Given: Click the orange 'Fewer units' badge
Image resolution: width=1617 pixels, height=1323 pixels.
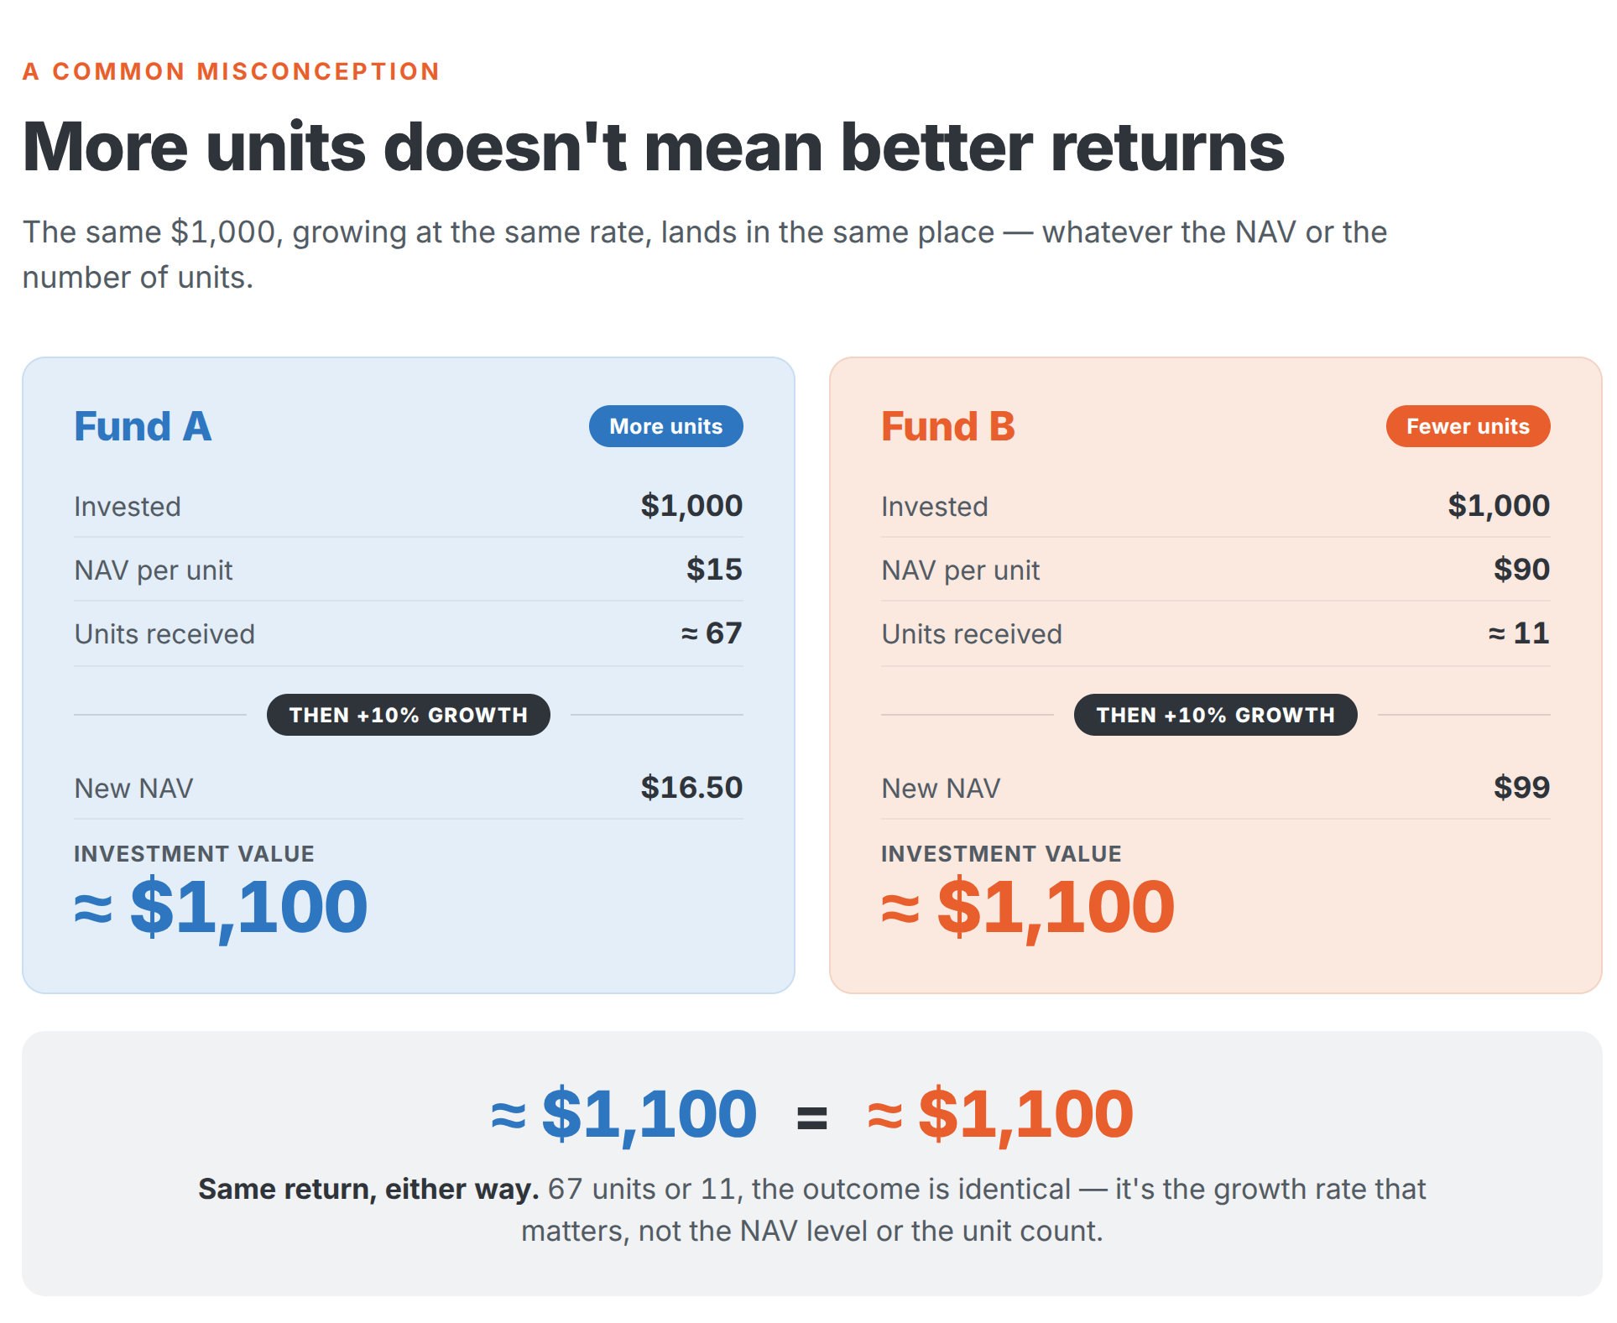Looking at the screenshot, I should pos(1468,426).
